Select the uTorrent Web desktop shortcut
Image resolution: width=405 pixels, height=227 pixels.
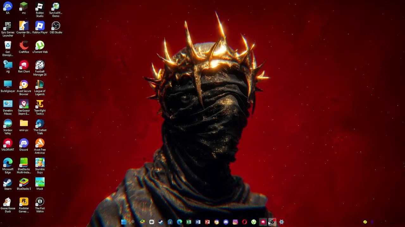[x=40, y=48]
